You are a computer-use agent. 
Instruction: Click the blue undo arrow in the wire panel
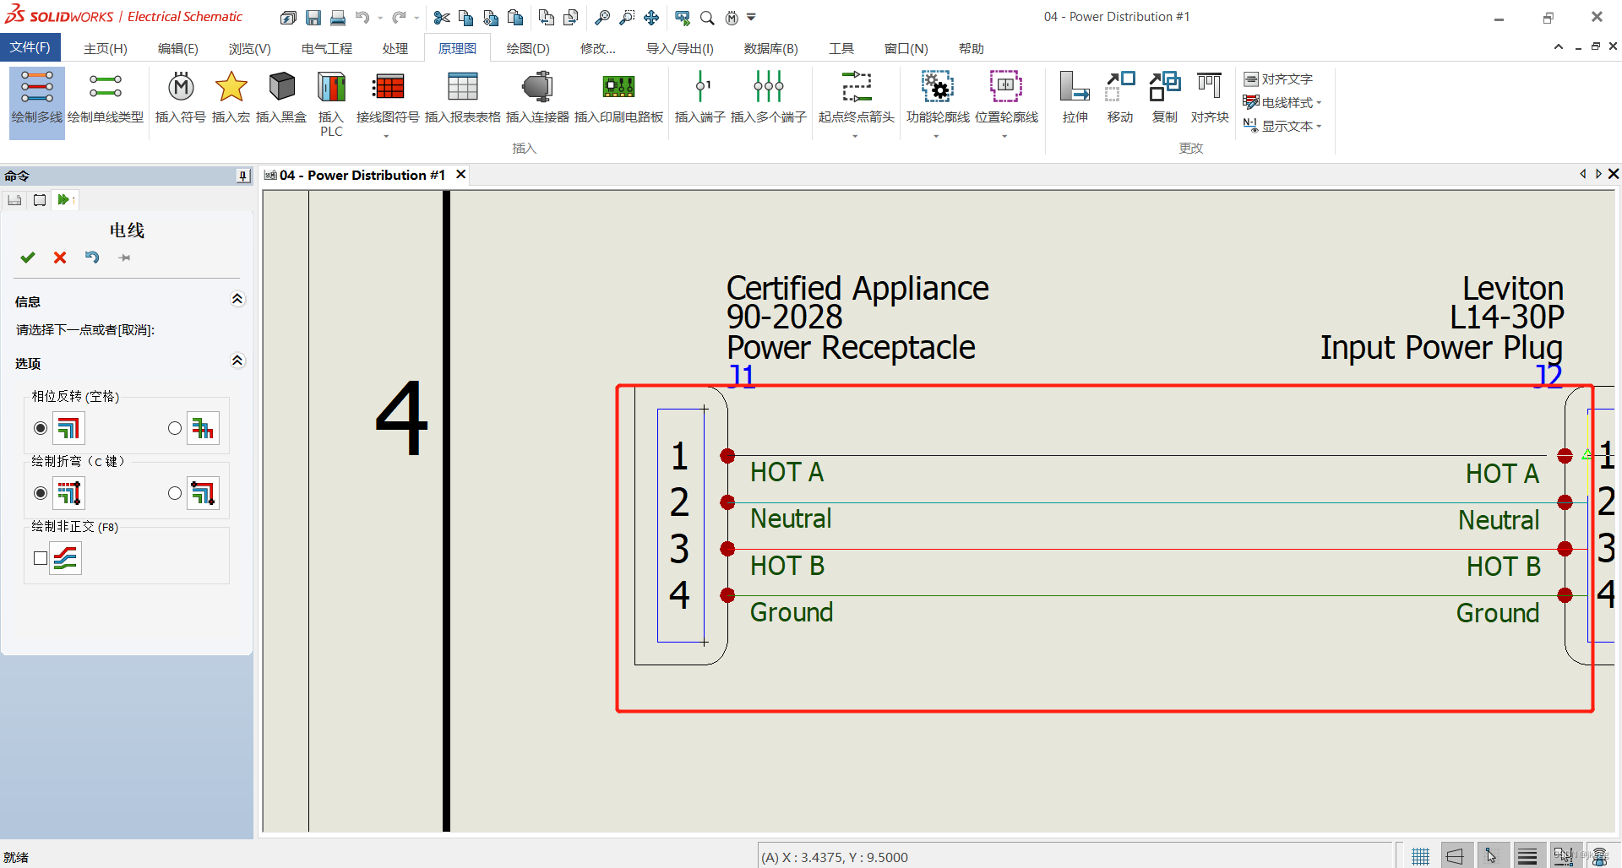click(92, 258)
